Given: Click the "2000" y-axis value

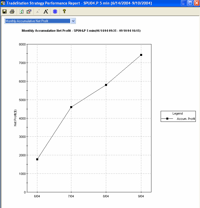Looking at the screenshot, I should (x=22, y=155).
